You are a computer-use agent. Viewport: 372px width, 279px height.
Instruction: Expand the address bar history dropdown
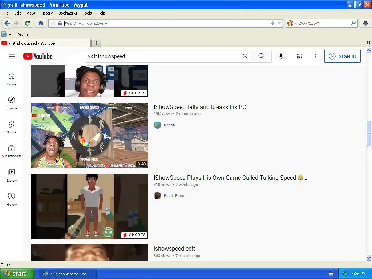pyautogui.click(x=279, y=23)
